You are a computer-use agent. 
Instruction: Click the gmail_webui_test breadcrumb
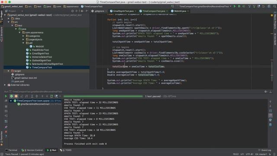[x=12, y=6]
